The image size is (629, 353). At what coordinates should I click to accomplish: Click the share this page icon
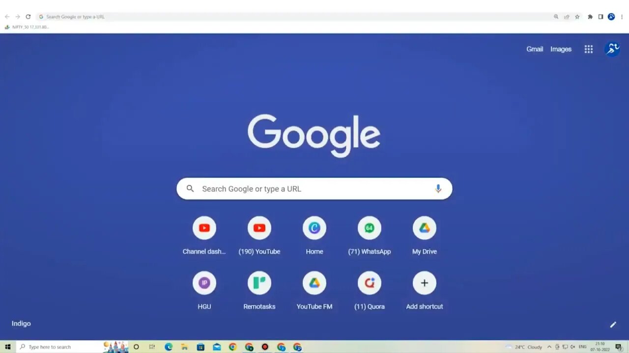pyautogui.click(x=567, y=17)
